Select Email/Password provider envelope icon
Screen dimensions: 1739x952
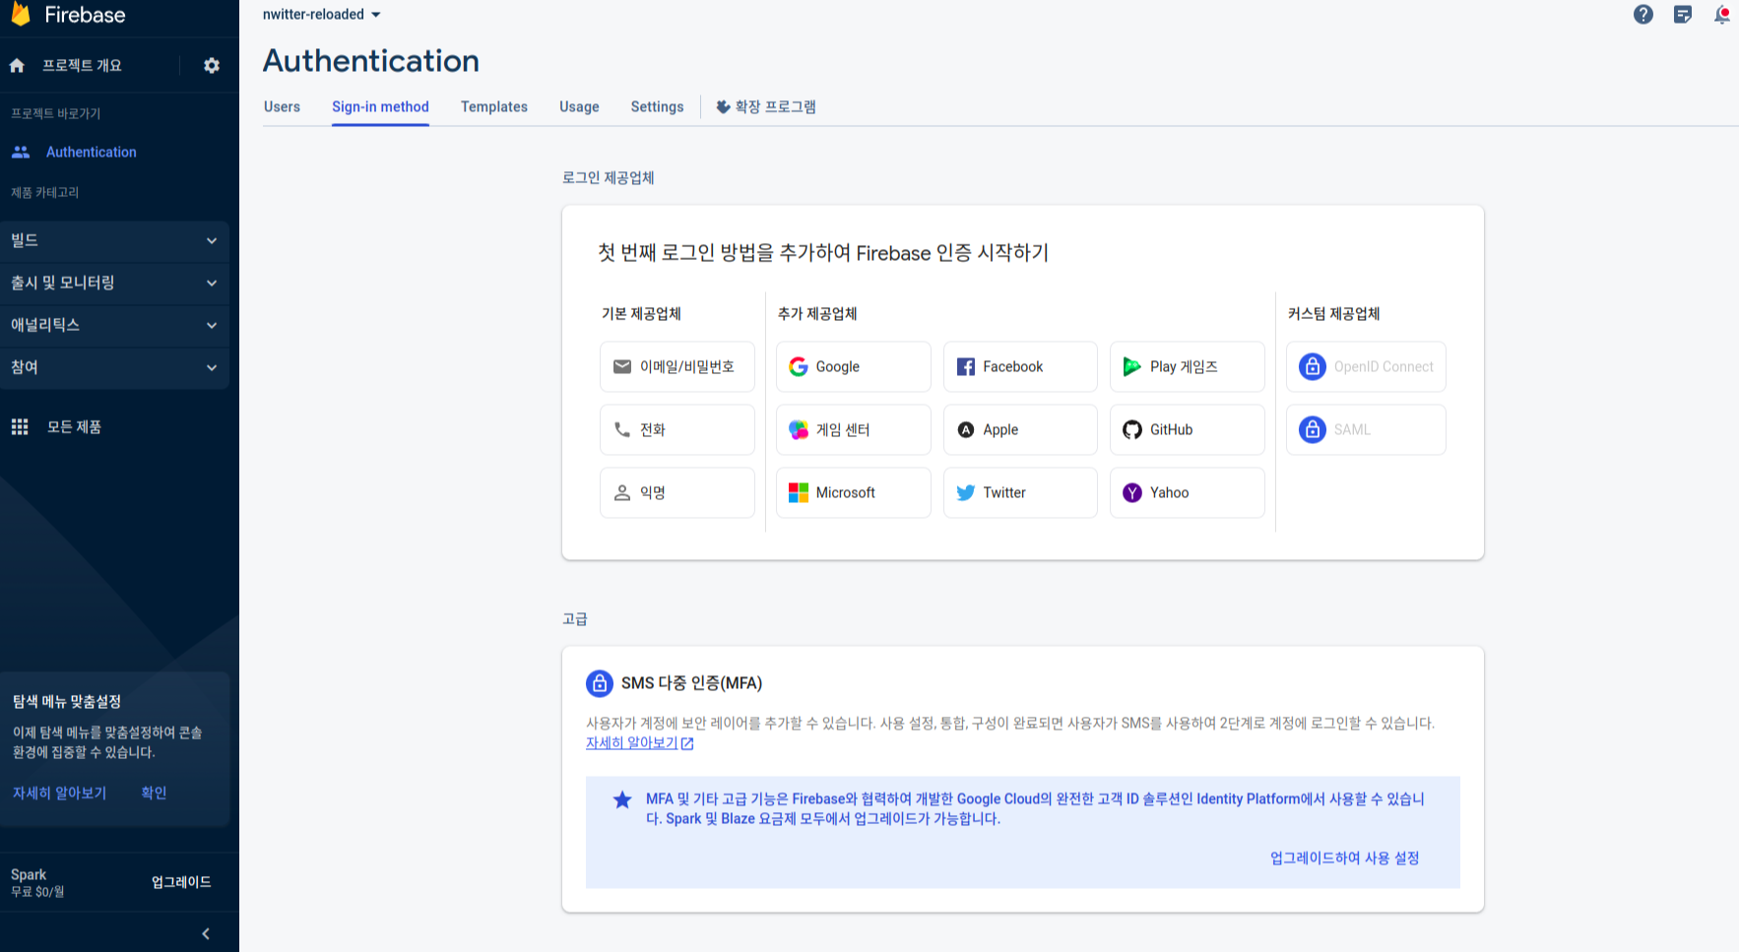click(x=622, y=366)
